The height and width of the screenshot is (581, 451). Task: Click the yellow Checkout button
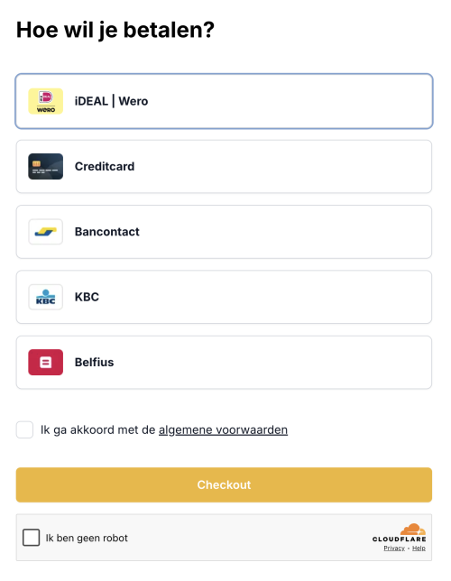224,484
